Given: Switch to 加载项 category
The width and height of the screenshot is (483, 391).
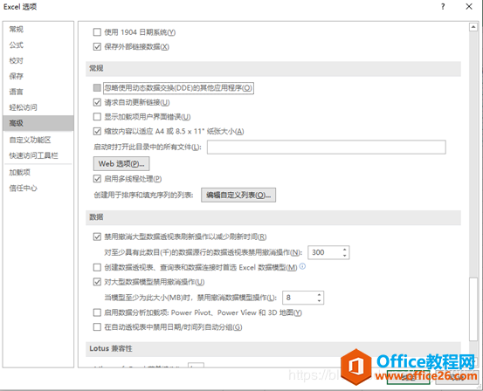Looking at the screenshot, I should (x=38, y=173).
